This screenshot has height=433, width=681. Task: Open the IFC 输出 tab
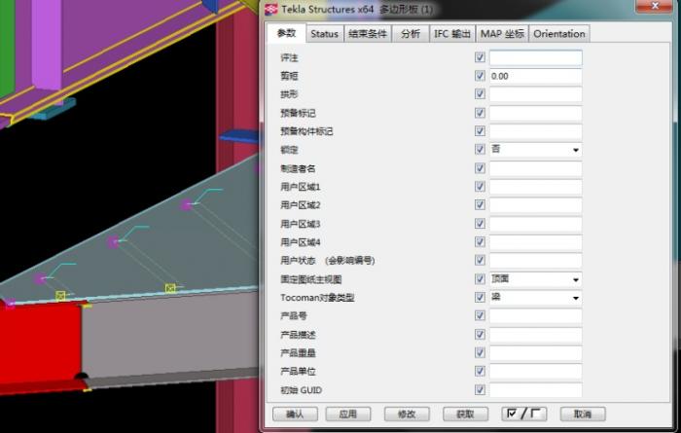pos(452,34)
